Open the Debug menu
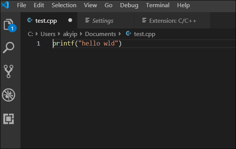This screenshot has height=149, width=236. click(x=129, y=5)
